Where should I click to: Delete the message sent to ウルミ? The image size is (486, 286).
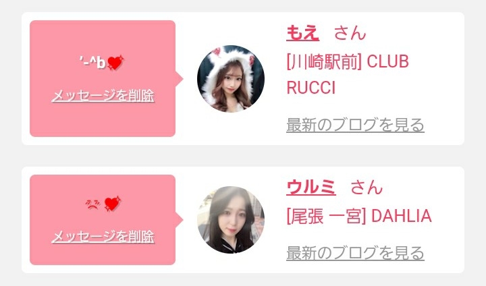[103, 237]
